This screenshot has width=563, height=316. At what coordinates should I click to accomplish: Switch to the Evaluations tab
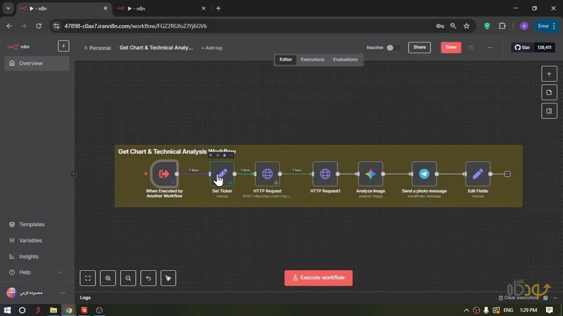click(x=345, y=59)
